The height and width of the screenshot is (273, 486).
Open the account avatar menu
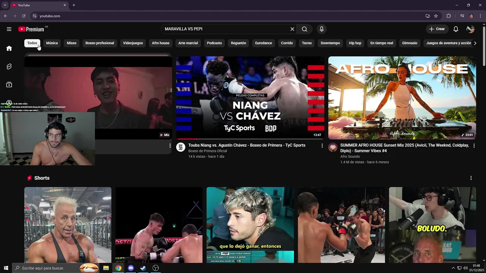(470, 29)
